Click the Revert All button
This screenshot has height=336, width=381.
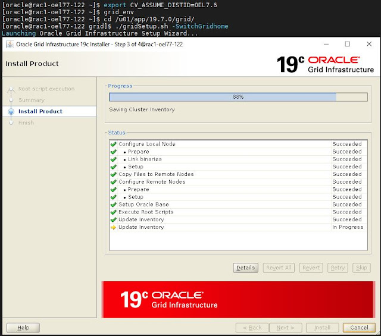pyautogui.click(x=279, y=268)
